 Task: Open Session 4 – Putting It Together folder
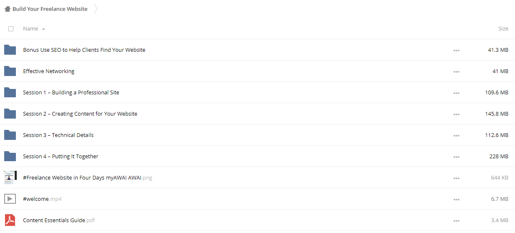[x=61, y=156]
